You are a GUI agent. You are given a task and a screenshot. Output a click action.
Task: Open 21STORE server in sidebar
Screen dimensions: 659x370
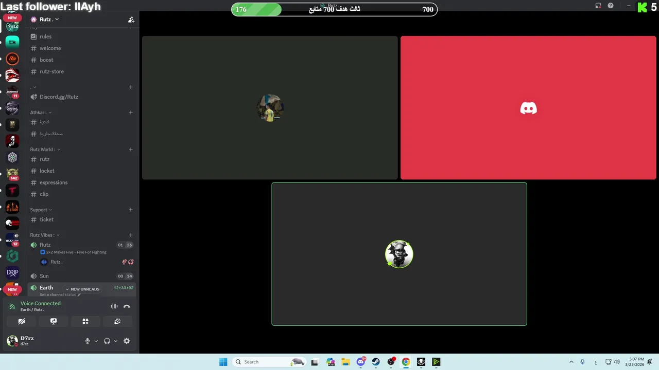pos(12,207)
